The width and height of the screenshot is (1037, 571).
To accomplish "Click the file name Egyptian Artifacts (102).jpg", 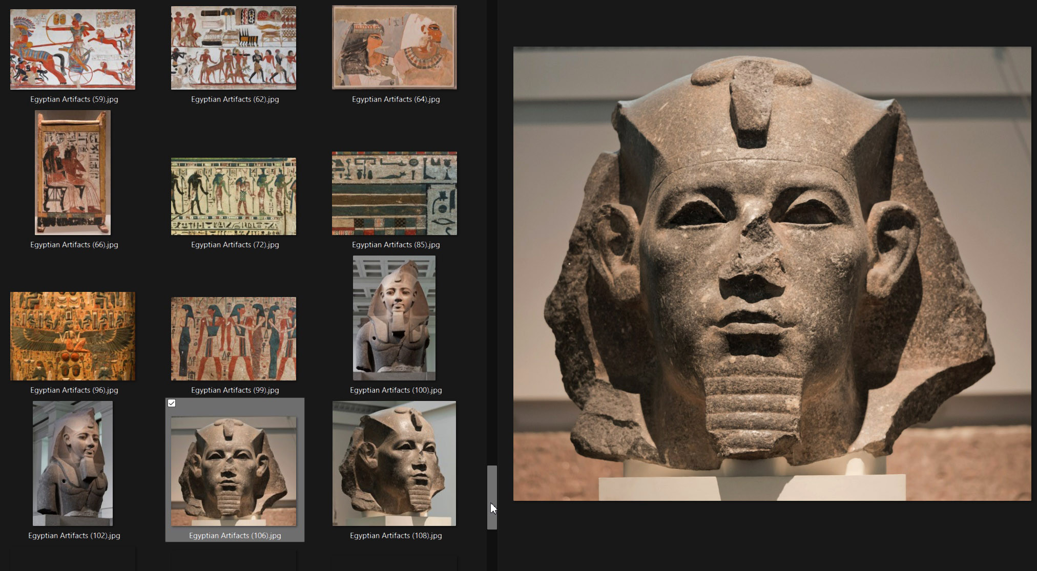I will [74, 536].
